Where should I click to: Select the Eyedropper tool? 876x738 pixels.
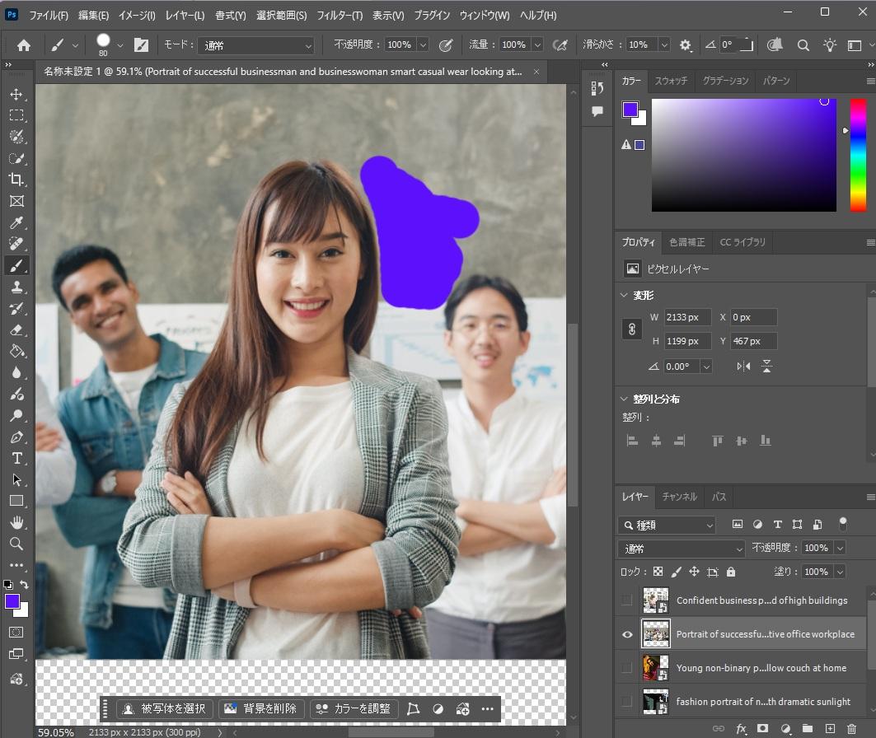(16, 222)
